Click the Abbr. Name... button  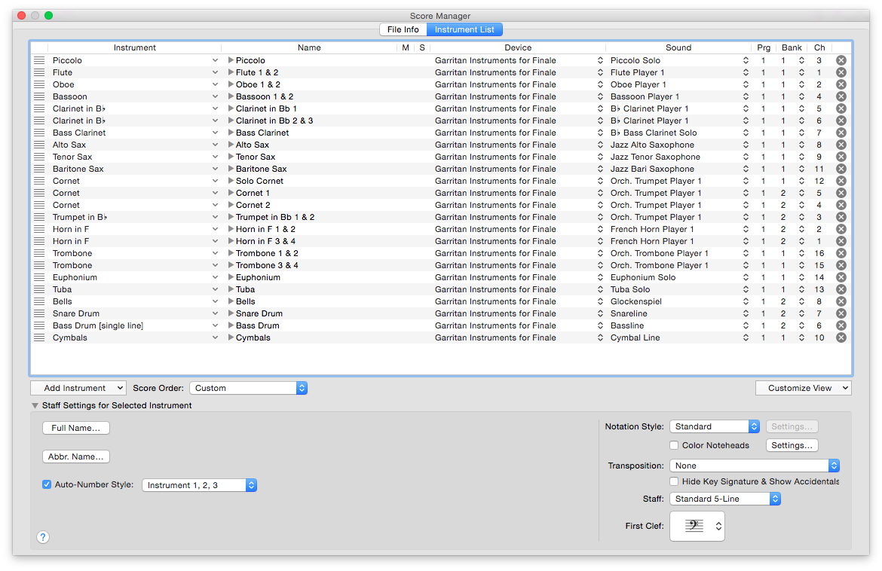coord(76,456)
